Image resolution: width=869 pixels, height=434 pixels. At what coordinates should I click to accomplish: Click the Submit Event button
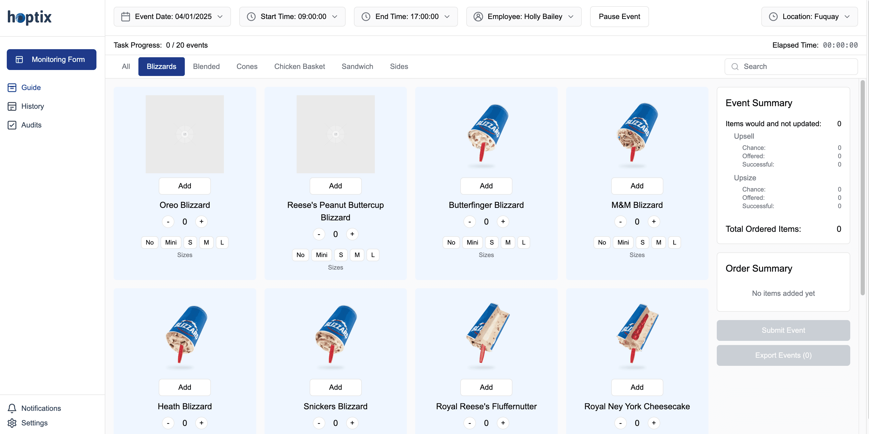pos(783,330)
